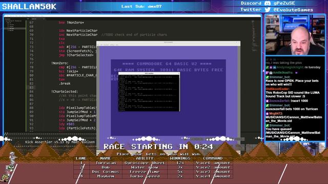Click 'Place your bets on who will win' text
The width and height of the screenshot is (328, 184).
tap(158, 154)
